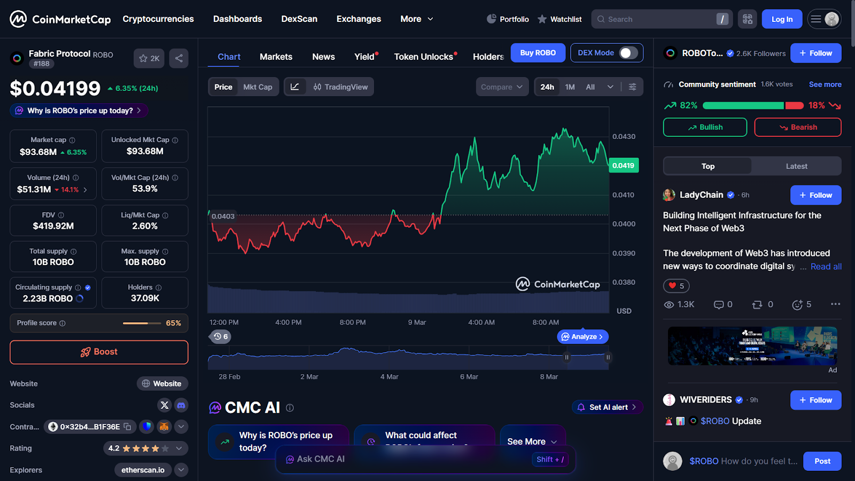Open the Compare dropdown above the chart

(x=501, y=87)
